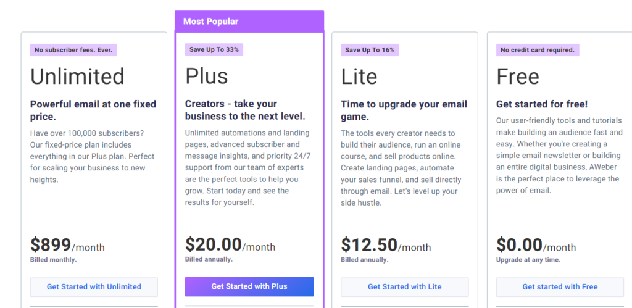The image size is (632, 308).
Task: Click the Save Up To 16% badge
Action: pyautogui.click(x=370, y=50)
